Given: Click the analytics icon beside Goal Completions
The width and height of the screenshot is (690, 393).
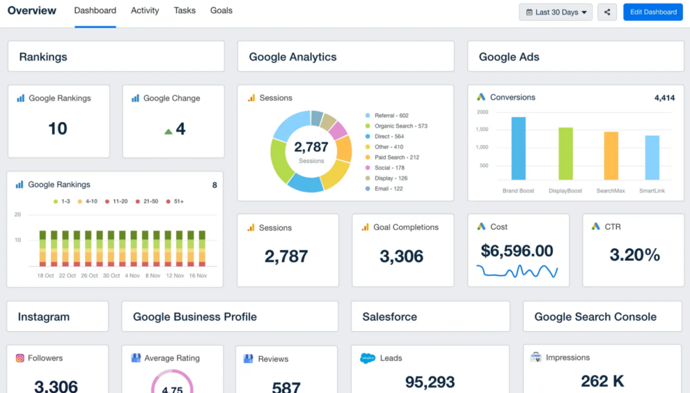Looking at the screenshot, I should (x=366, y=227).
